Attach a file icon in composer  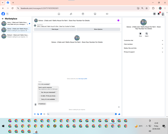click(38, 114)
